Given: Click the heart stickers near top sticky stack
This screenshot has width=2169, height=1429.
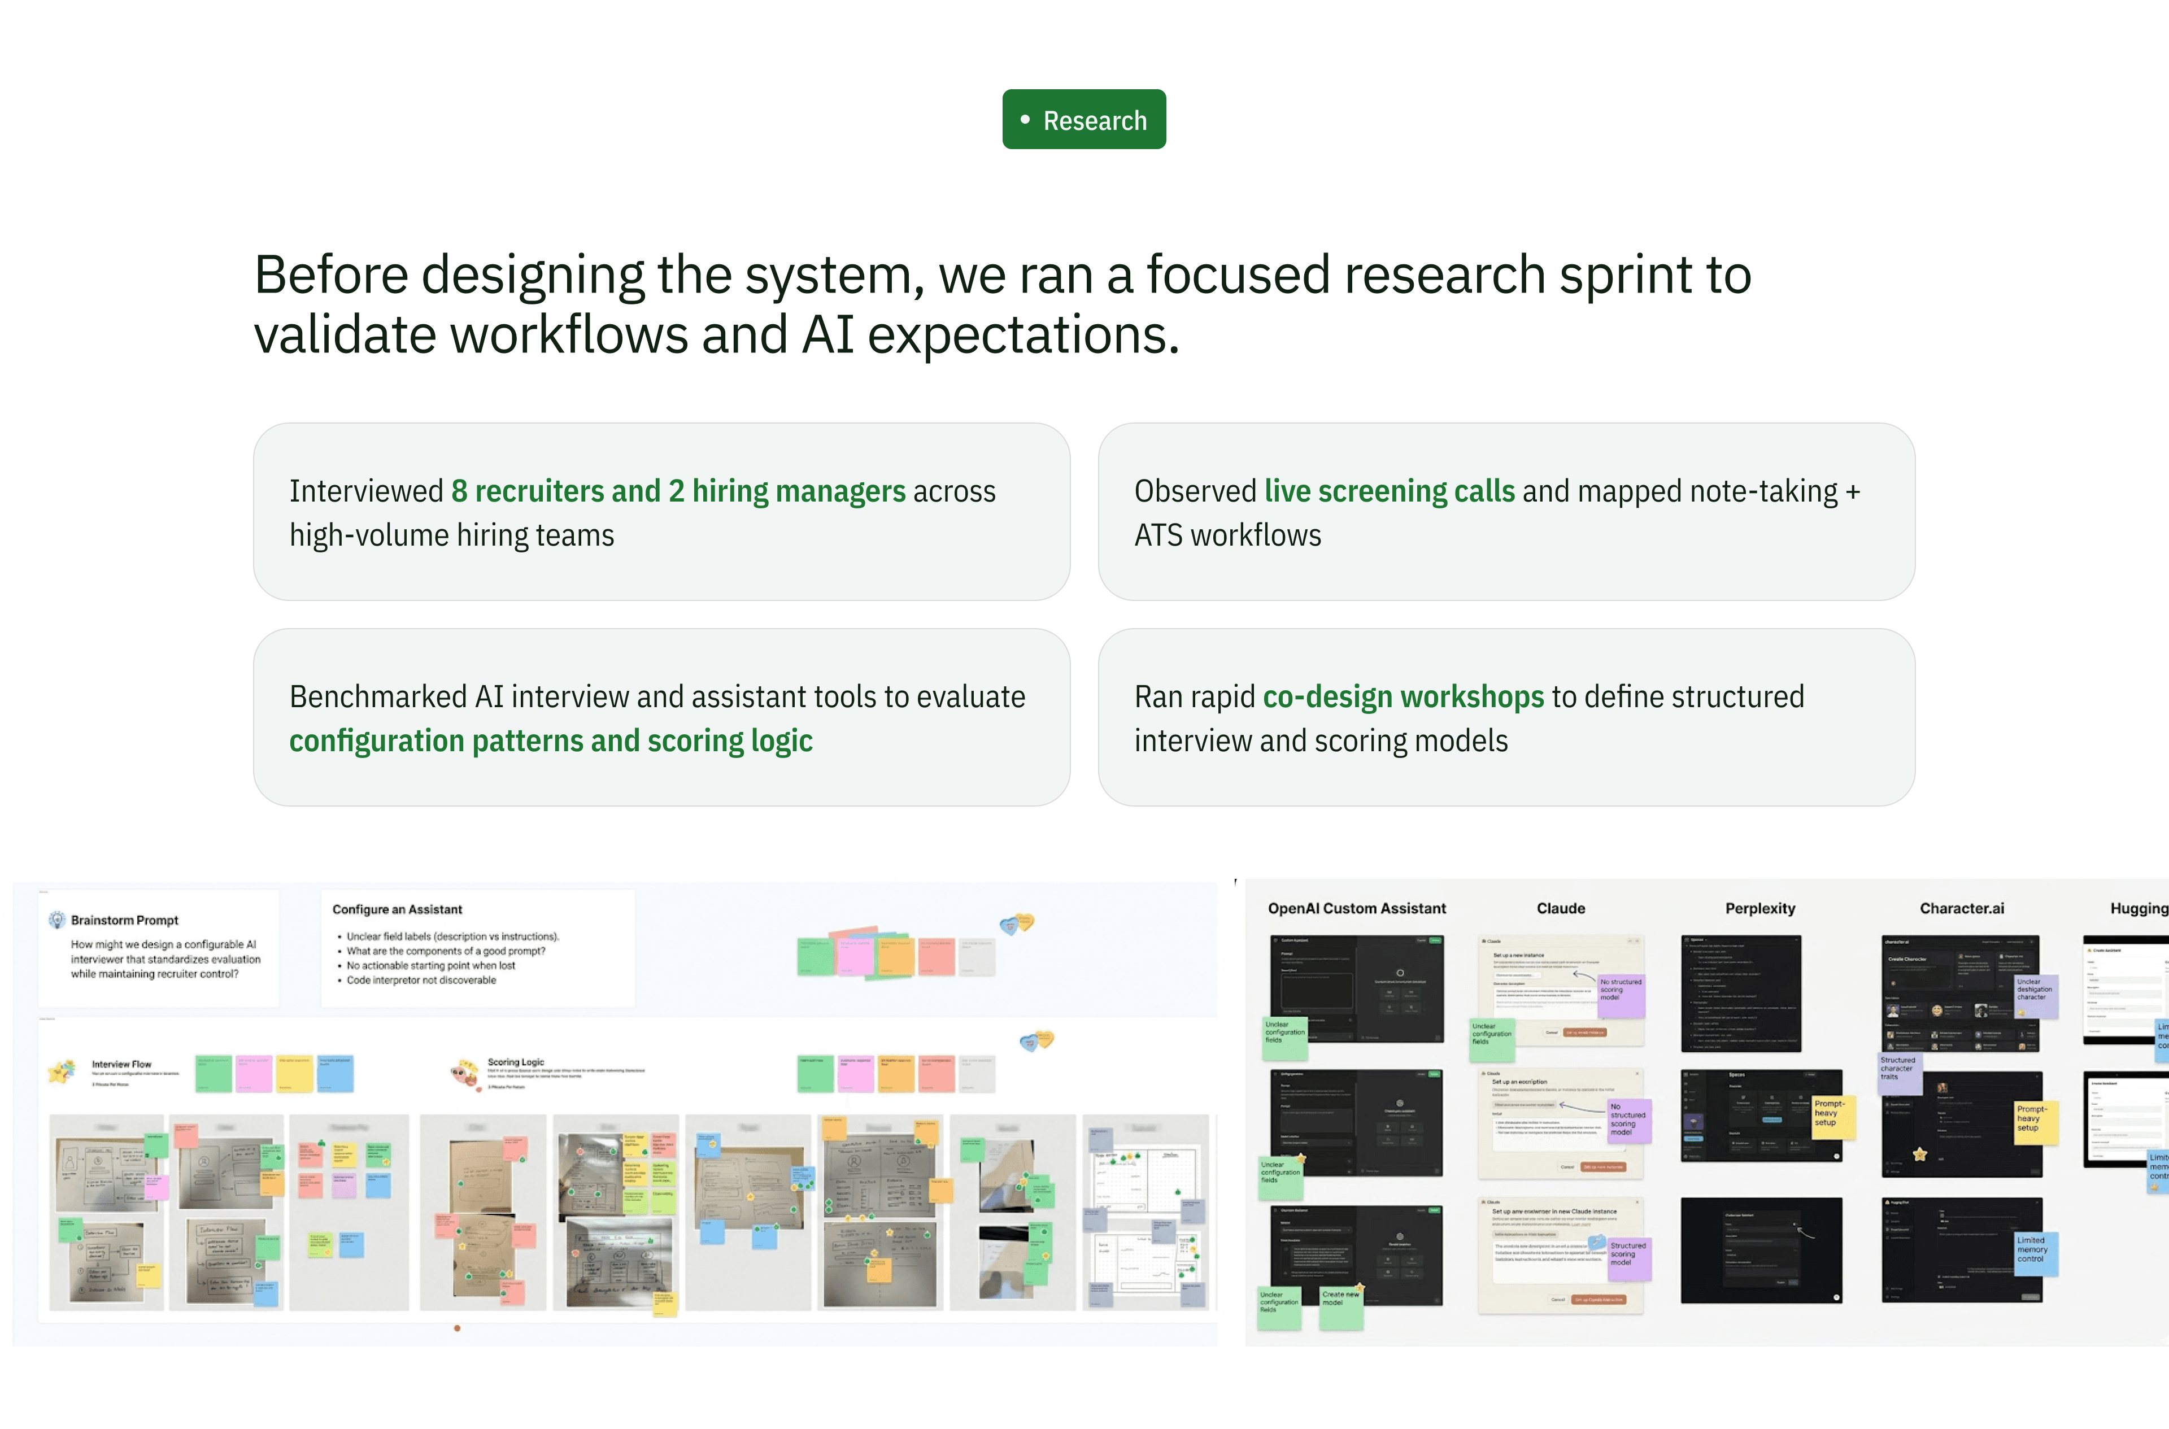Looking at the screenshot, I should (1017, 924).
